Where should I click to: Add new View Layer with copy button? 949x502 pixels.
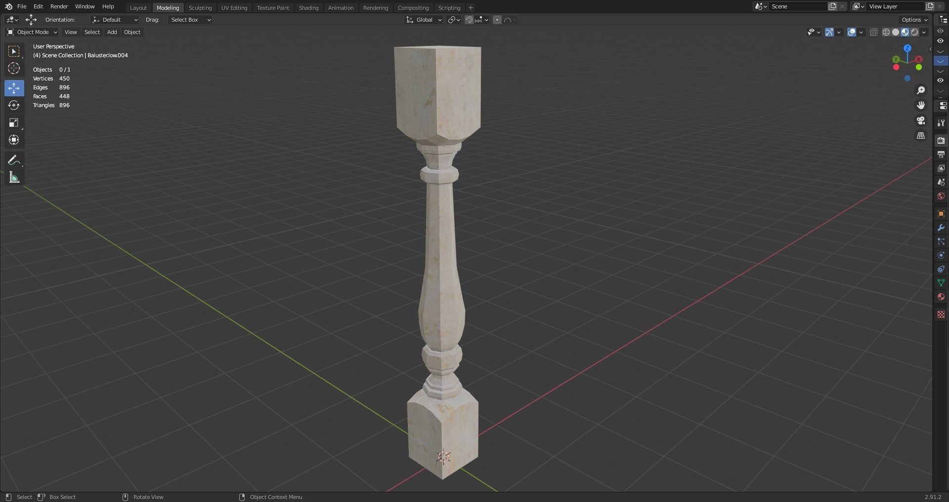[930, 6]
